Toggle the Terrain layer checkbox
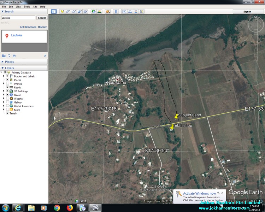The height and width of the screenshot is (212, 265). point(7,113)
